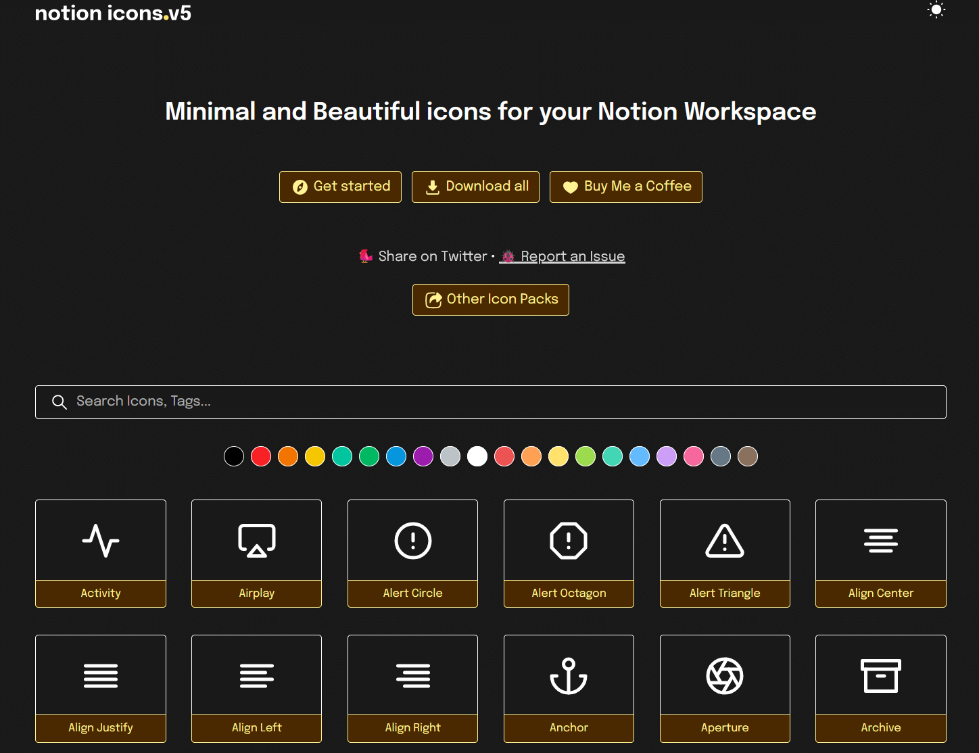The width and height of the screenshot is (979, 753).
Task: Click the Align Justify label
Action: (101, 728)
